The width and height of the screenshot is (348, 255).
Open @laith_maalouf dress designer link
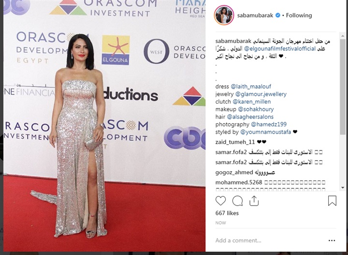(251, 87)
